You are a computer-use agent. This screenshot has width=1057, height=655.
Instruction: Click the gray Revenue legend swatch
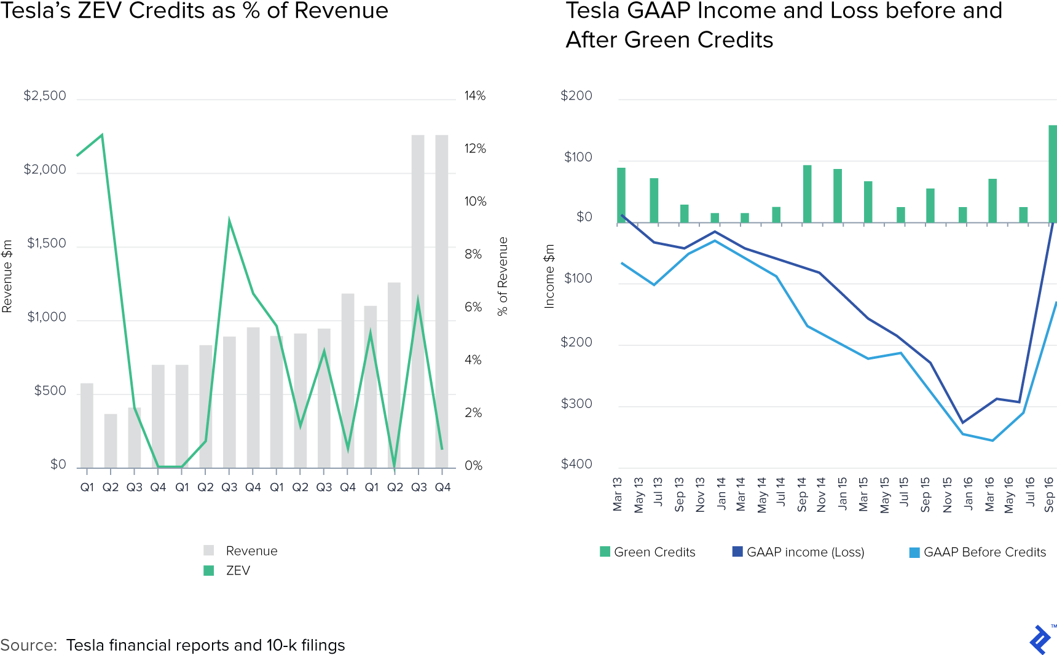point(209,551)
